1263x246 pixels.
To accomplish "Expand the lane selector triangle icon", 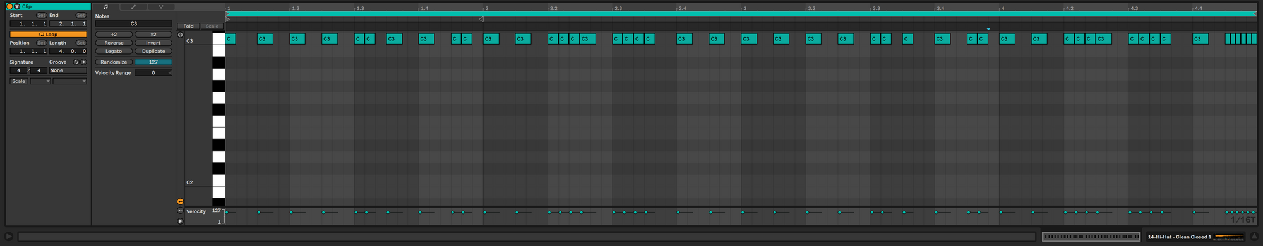I will click(x=180, y=221).
